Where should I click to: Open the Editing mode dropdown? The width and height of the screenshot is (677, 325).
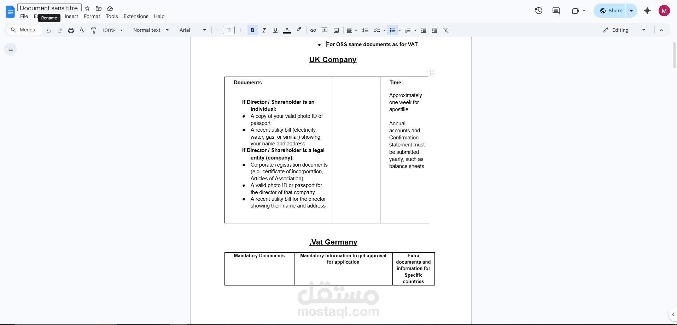(x=624, y=30)
